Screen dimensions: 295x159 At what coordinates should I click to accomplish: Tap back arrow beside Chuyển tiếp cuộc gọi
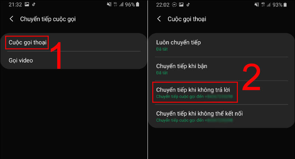(x=11, y=19)
